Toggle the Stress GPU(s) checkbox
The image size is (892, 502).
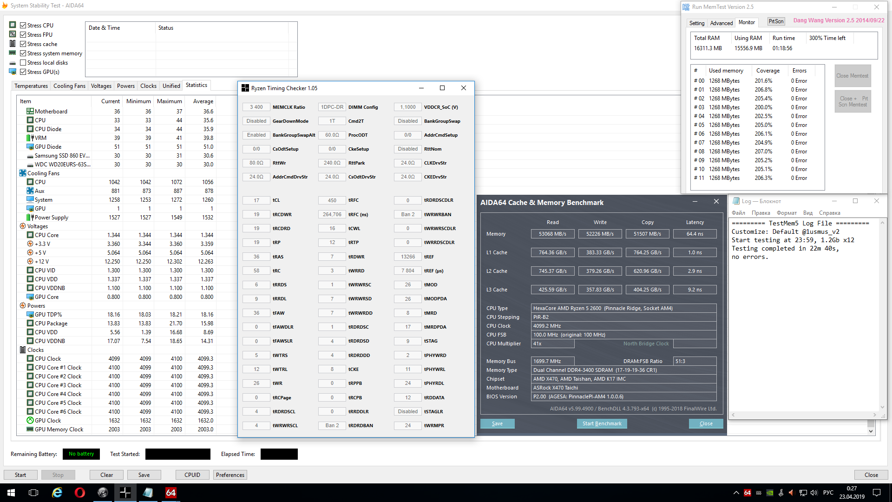(x=23, y=72)
